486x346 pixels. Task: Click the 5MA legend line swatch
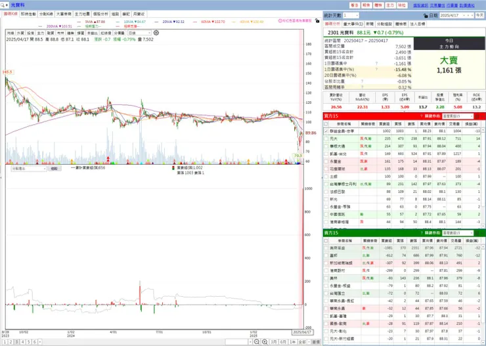[x=79, y=22]
